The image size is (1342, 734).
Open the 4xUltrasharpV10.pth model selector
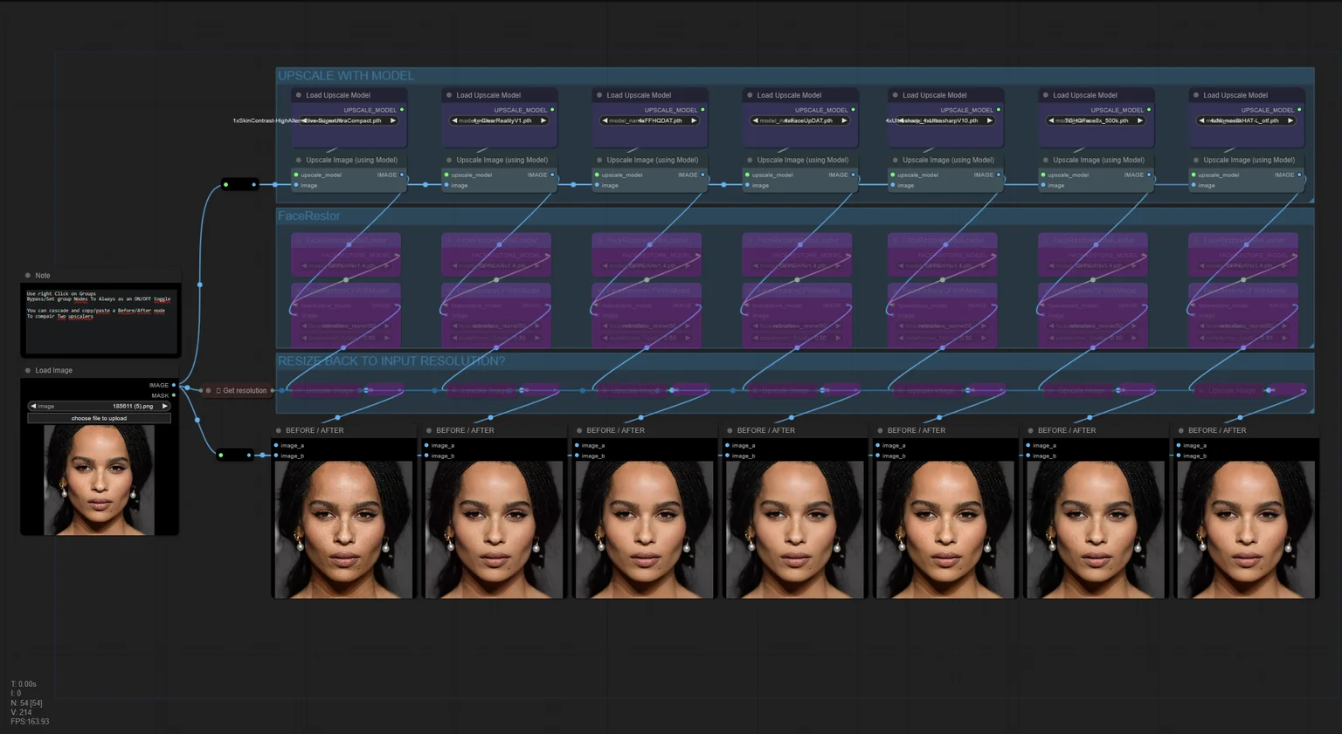tap(943, 120)
